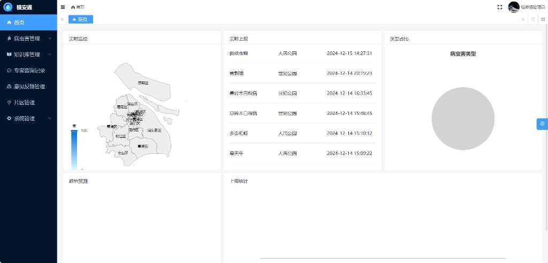Viewport: 548px width, 263px height.
Task: Click 闵行区 on the map
Action: point(133,129)
